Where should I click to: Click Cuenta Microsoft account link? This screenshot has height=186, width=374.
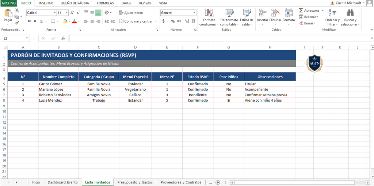(x=348, y=3)
